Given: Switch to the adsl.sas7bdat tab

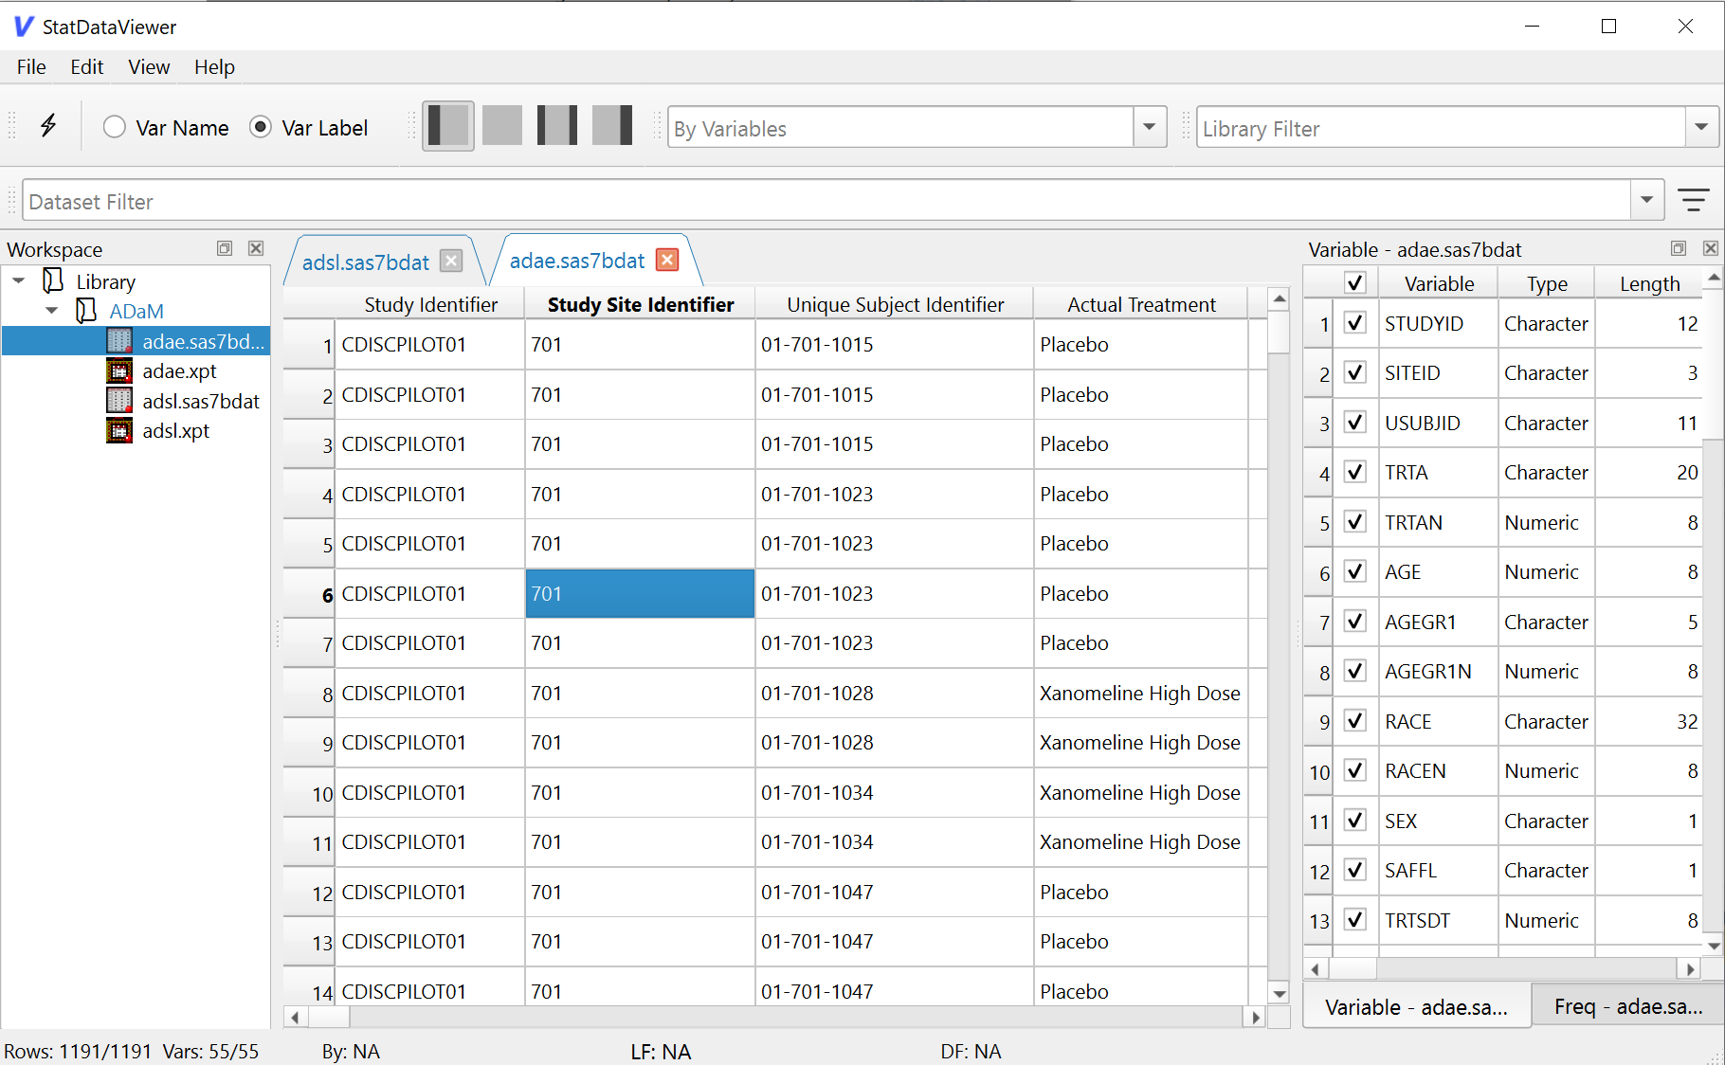Looking at the screenshot, I should pos(366,262).
